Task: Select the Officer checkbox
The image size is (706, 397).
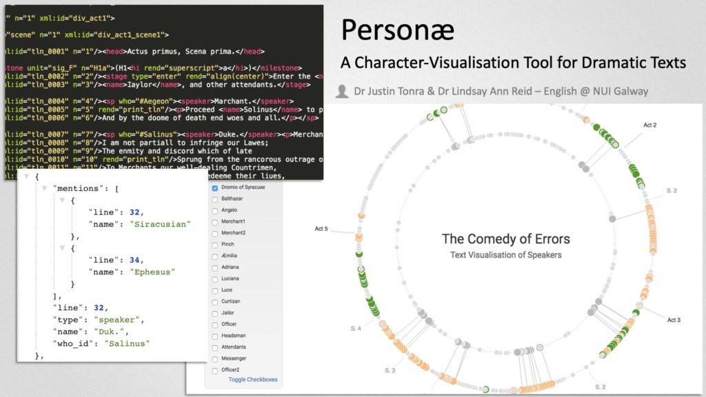Action: (215, 325)
